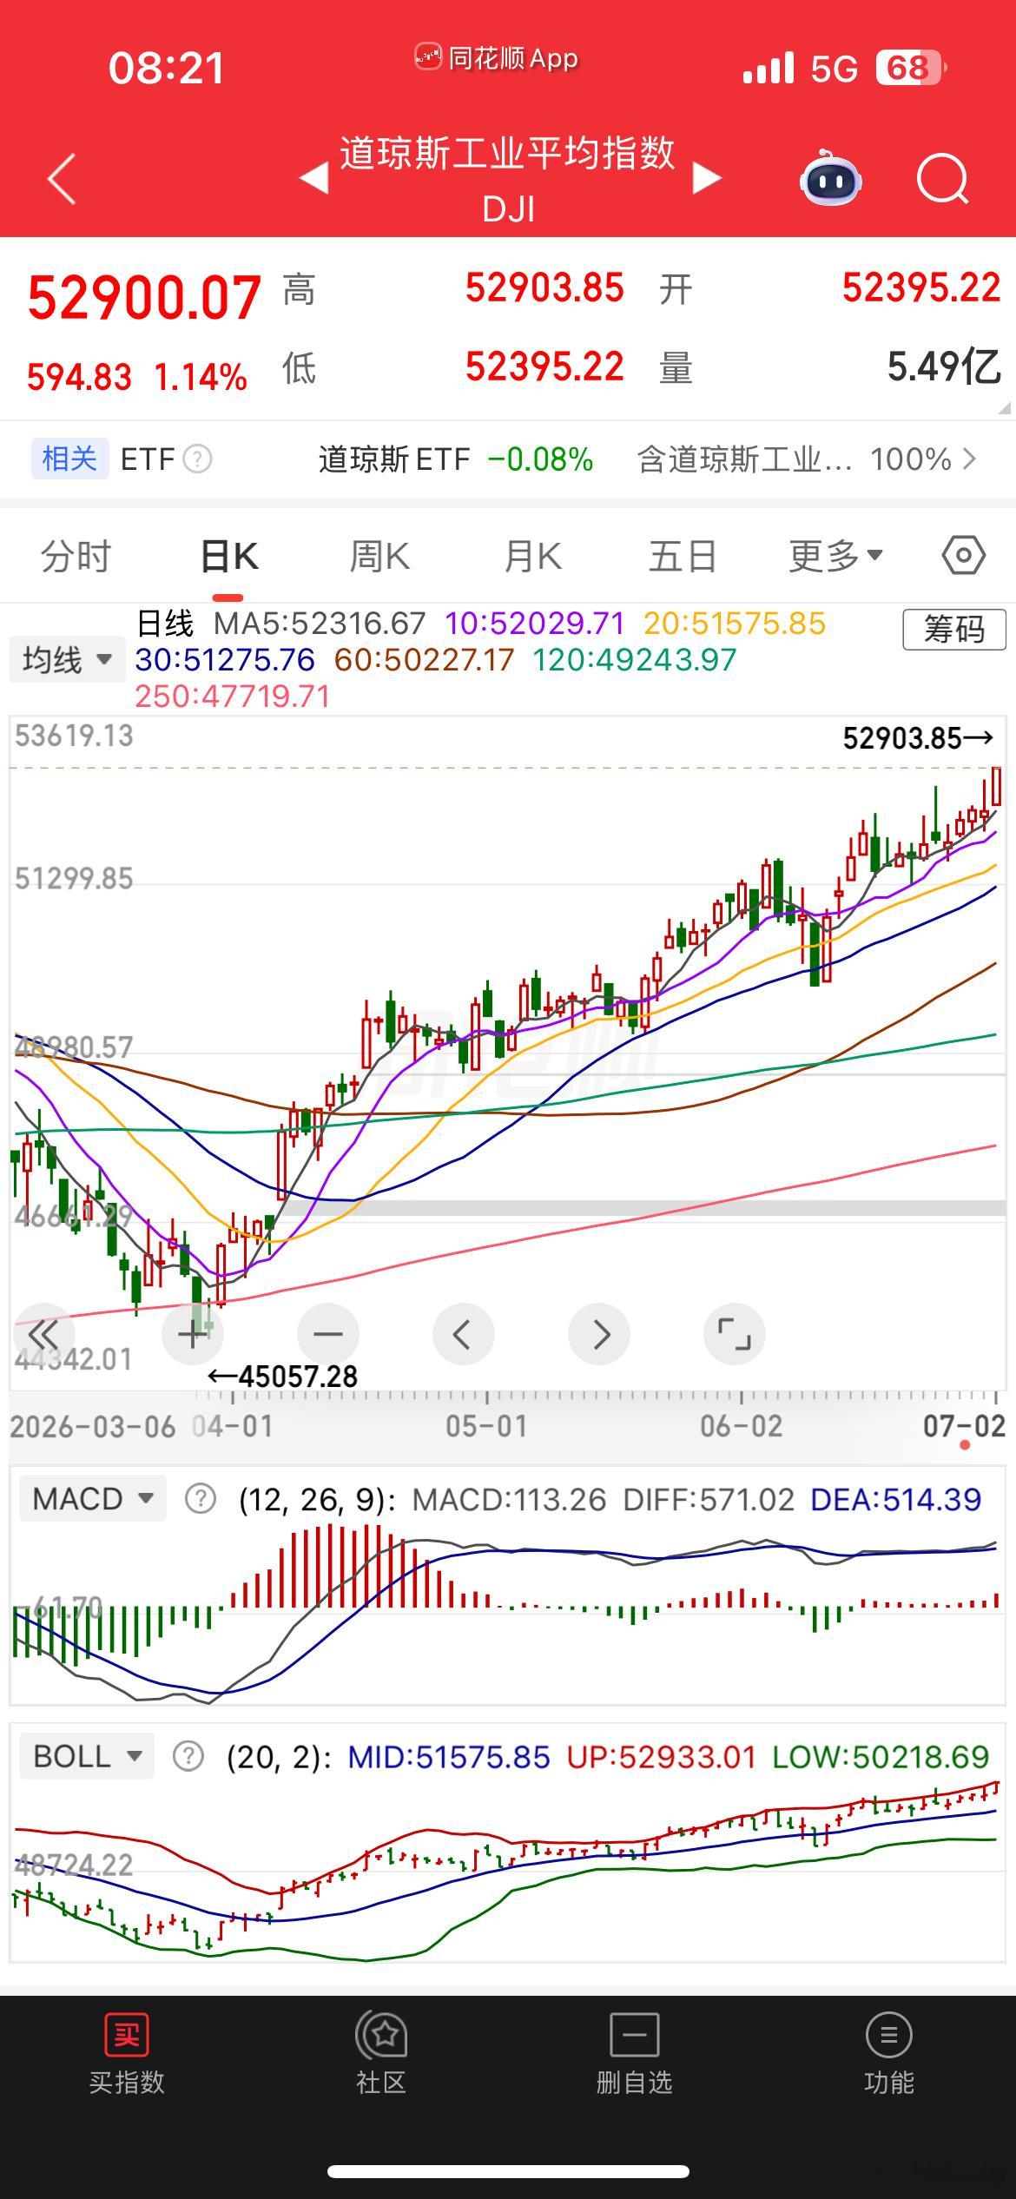Viewport: 1016px width, 2199px height.
Task: Tap 买指数 in bottom bar
Action: pyautogui.click(x=127, y=2055)
